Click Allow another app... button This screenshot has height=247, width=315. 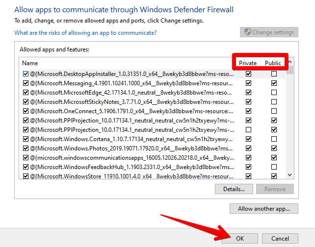click(264, 209)
